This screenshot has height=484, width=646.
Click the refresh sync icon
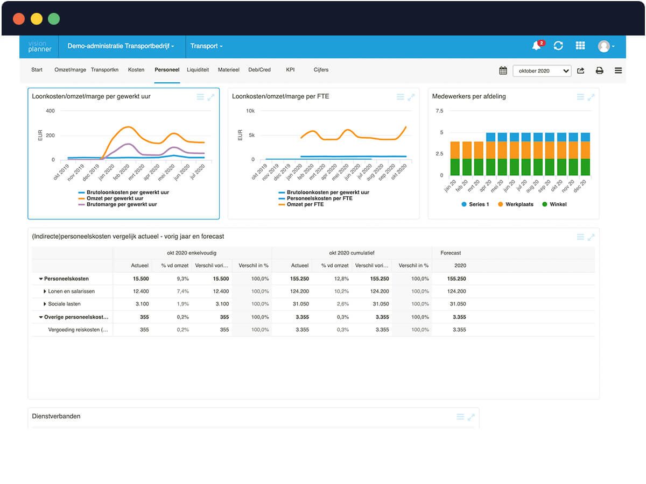point(558,46)
